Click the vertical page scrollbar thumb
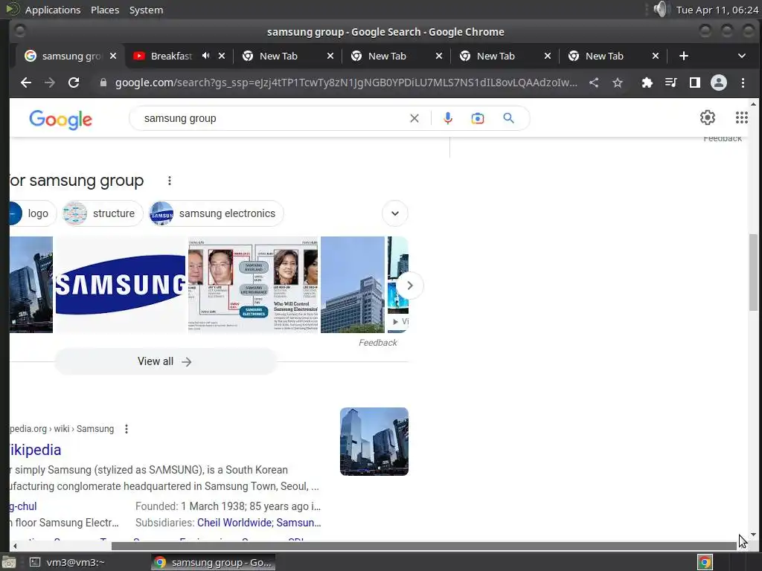 (x=753, y=272)
